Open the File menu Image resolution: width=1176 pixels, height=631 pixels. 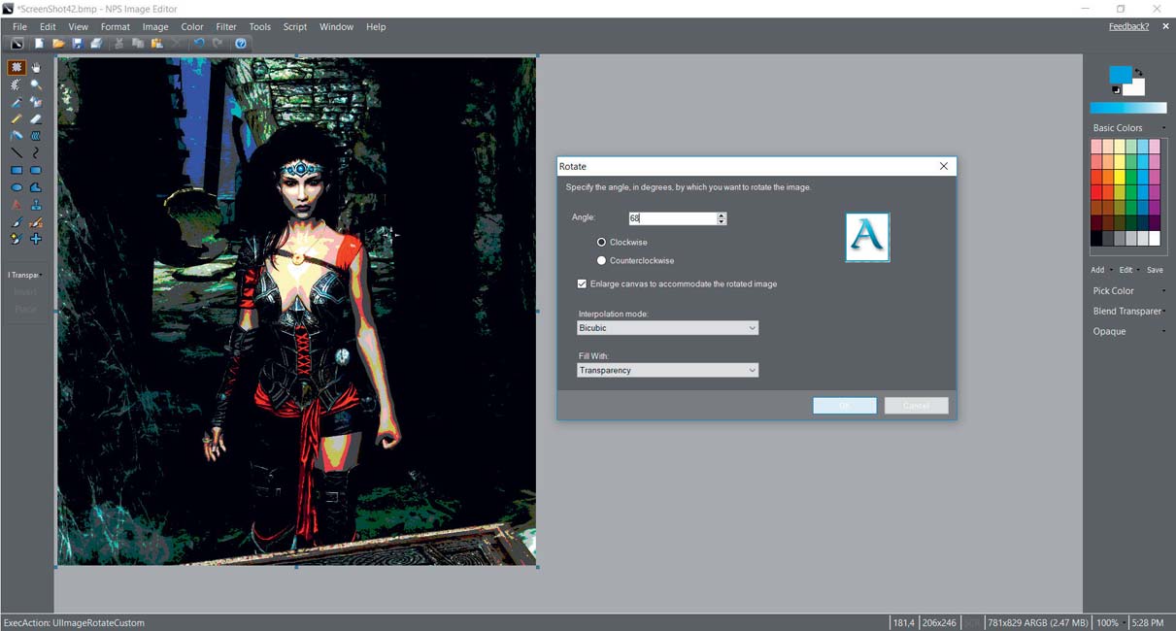[19, 27]
